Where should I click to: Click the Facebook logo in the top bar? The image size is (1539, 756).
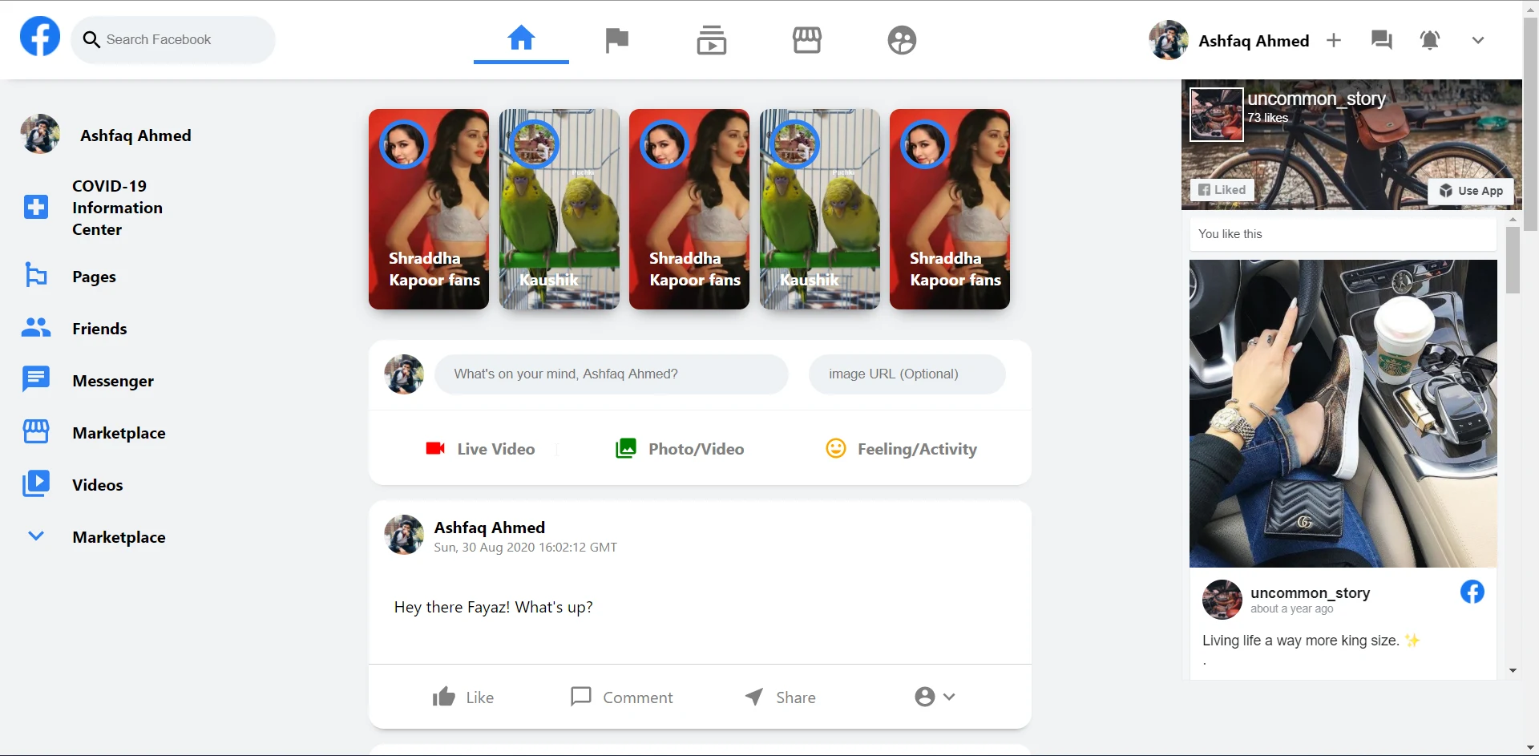pos(40,37)
